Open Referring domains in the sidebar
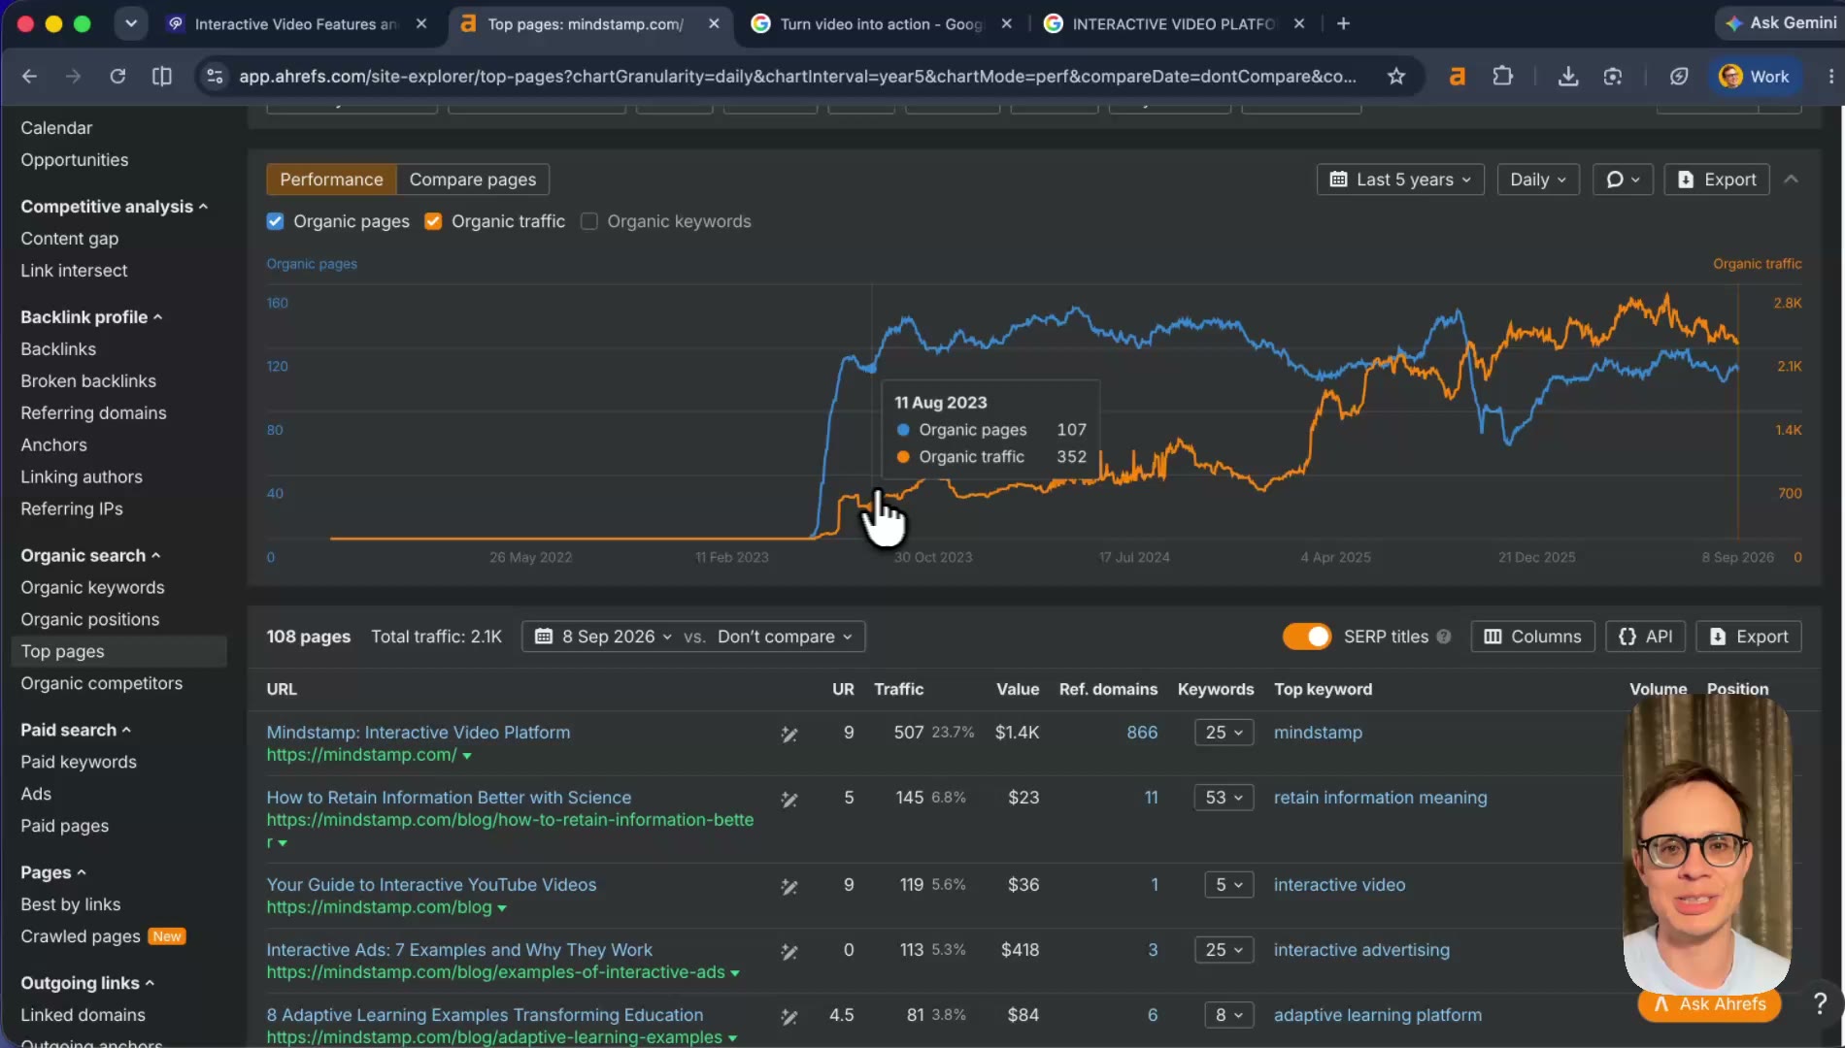The height and width of the screenshot is (1048, 1845). pos(93,413)
